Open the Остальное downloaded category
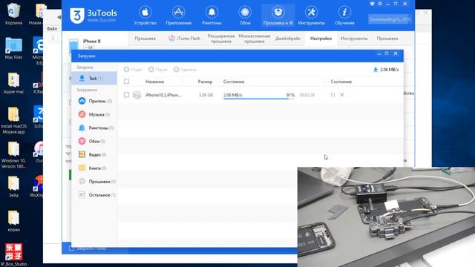 click(x=96, y=195)
